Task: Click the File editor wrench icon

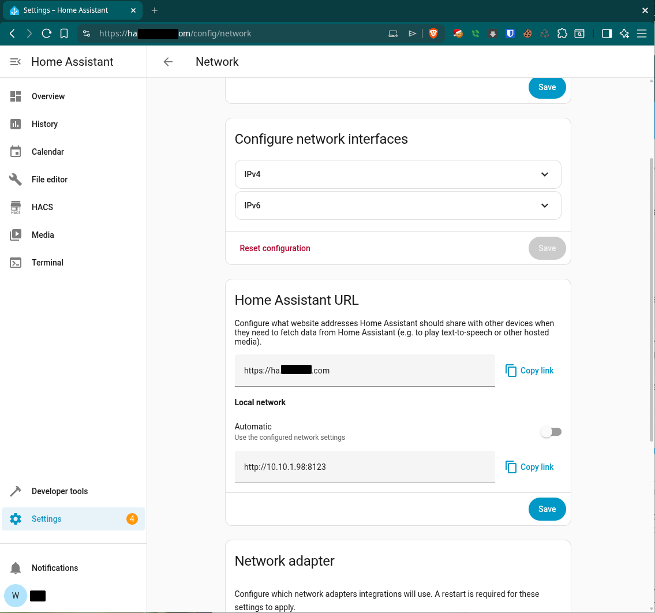Action: (x=16, y=180)
